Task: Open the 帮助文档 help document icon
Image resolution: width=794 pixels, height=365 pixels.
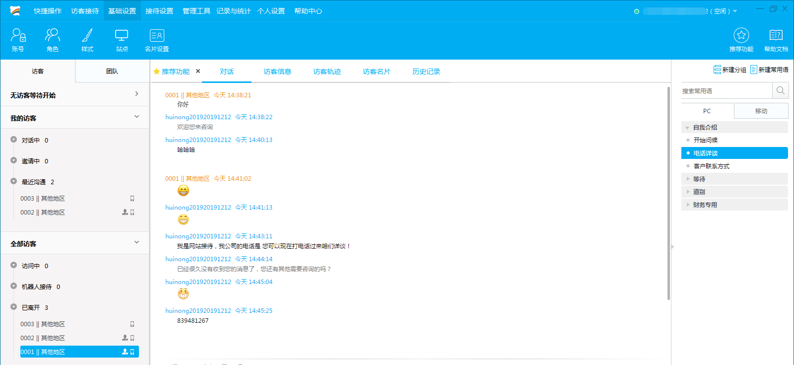Action: [x=776, y=36]
